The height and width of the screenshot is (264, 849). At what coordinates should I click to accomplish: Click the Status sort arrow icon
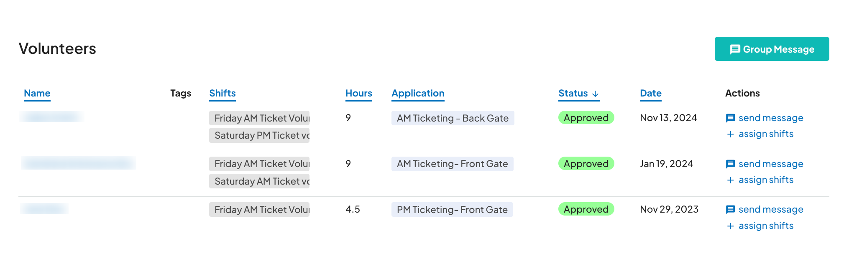(596, 94)
